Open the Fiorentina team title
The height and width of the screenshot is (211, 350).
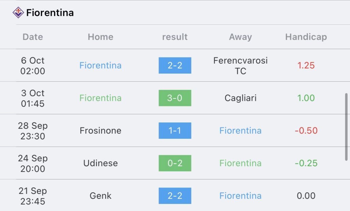pos(50,13)
